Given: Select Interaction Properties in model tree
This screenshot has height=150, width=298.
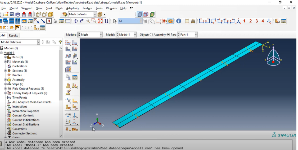Looking at the screenshot, I should 26,111.
